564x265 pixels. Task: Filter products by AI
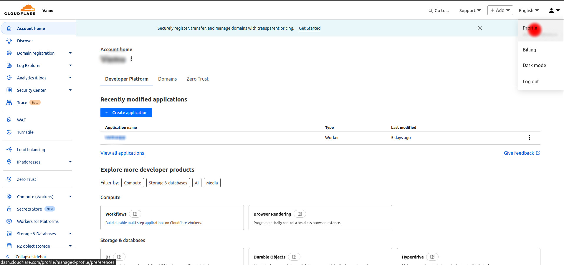(197, 183)
